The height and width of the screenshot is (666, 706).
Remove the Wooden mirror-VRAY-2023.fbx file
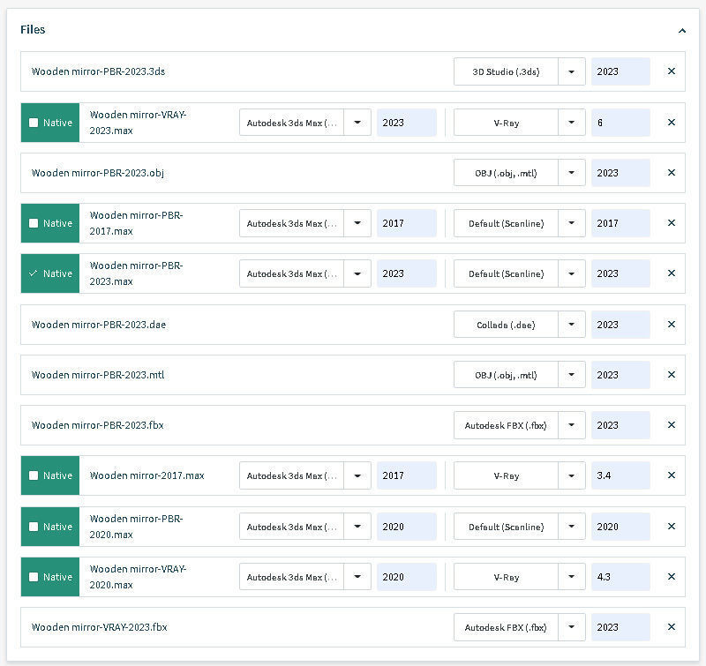click(x=671, y=627)
